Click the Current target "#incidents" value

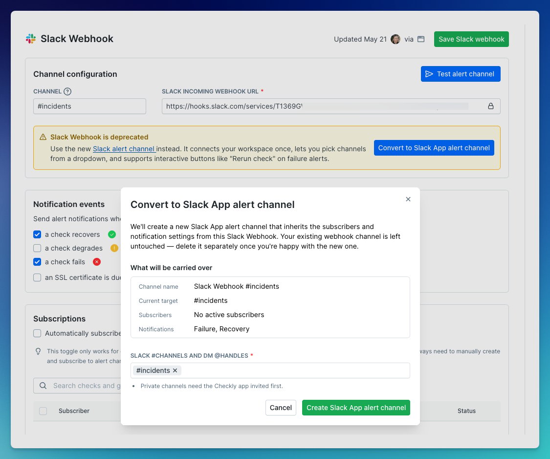[211, 300]
